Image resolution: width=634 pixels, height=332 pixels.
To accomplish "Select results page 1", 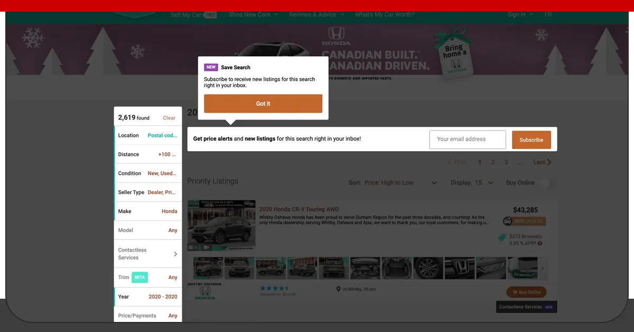I will point(480,162).
